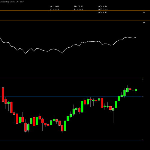The height and width of the screenshot is (150, 150).
Task: Click the 'OC: 1.34' value
Action: click(103, 7)
